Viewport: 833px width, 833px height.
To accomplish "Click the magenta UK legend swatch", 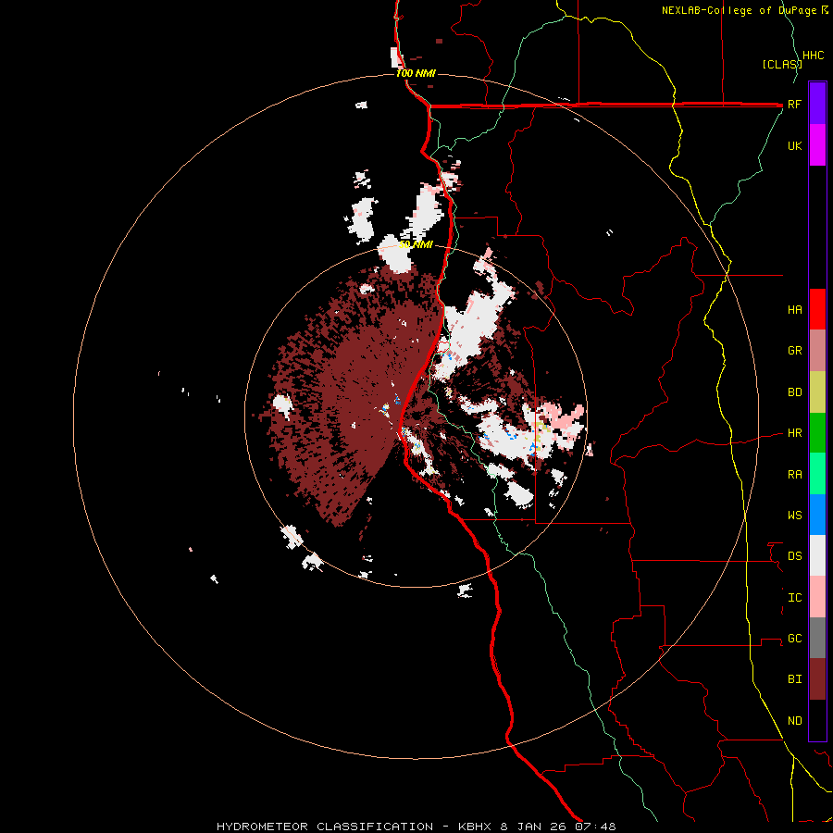I will (x=817, y=145).
